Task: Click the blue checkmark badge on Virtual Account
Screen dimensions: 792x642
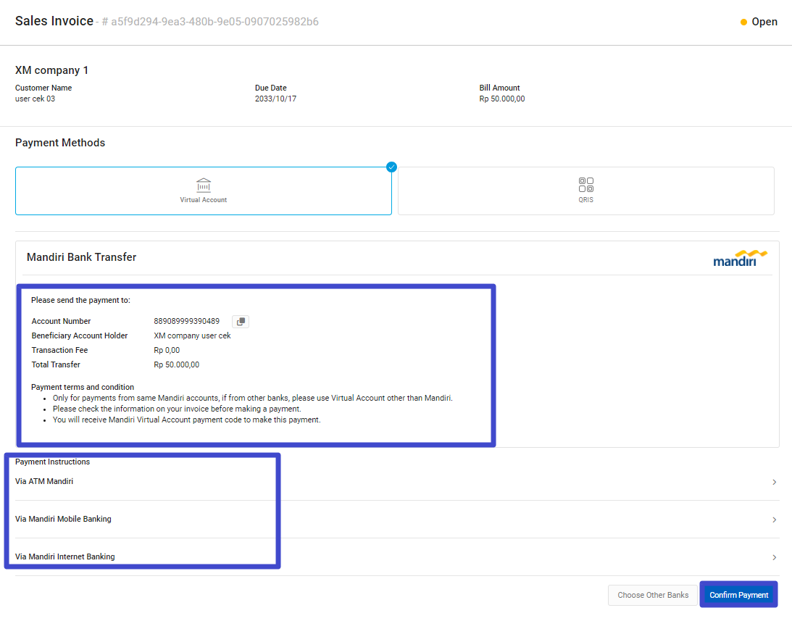Action: pos(391,167)
